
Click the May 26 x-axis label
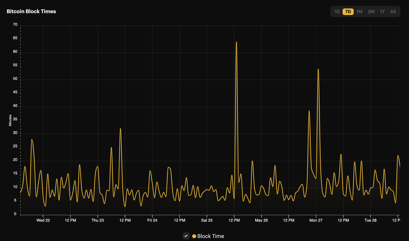coord(261,220)
